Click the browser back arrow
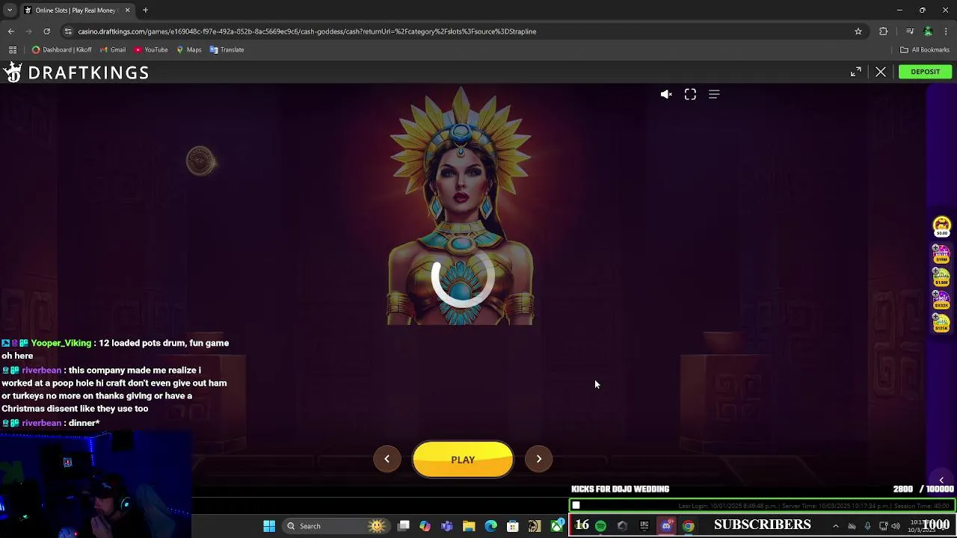 coord(11,31)
